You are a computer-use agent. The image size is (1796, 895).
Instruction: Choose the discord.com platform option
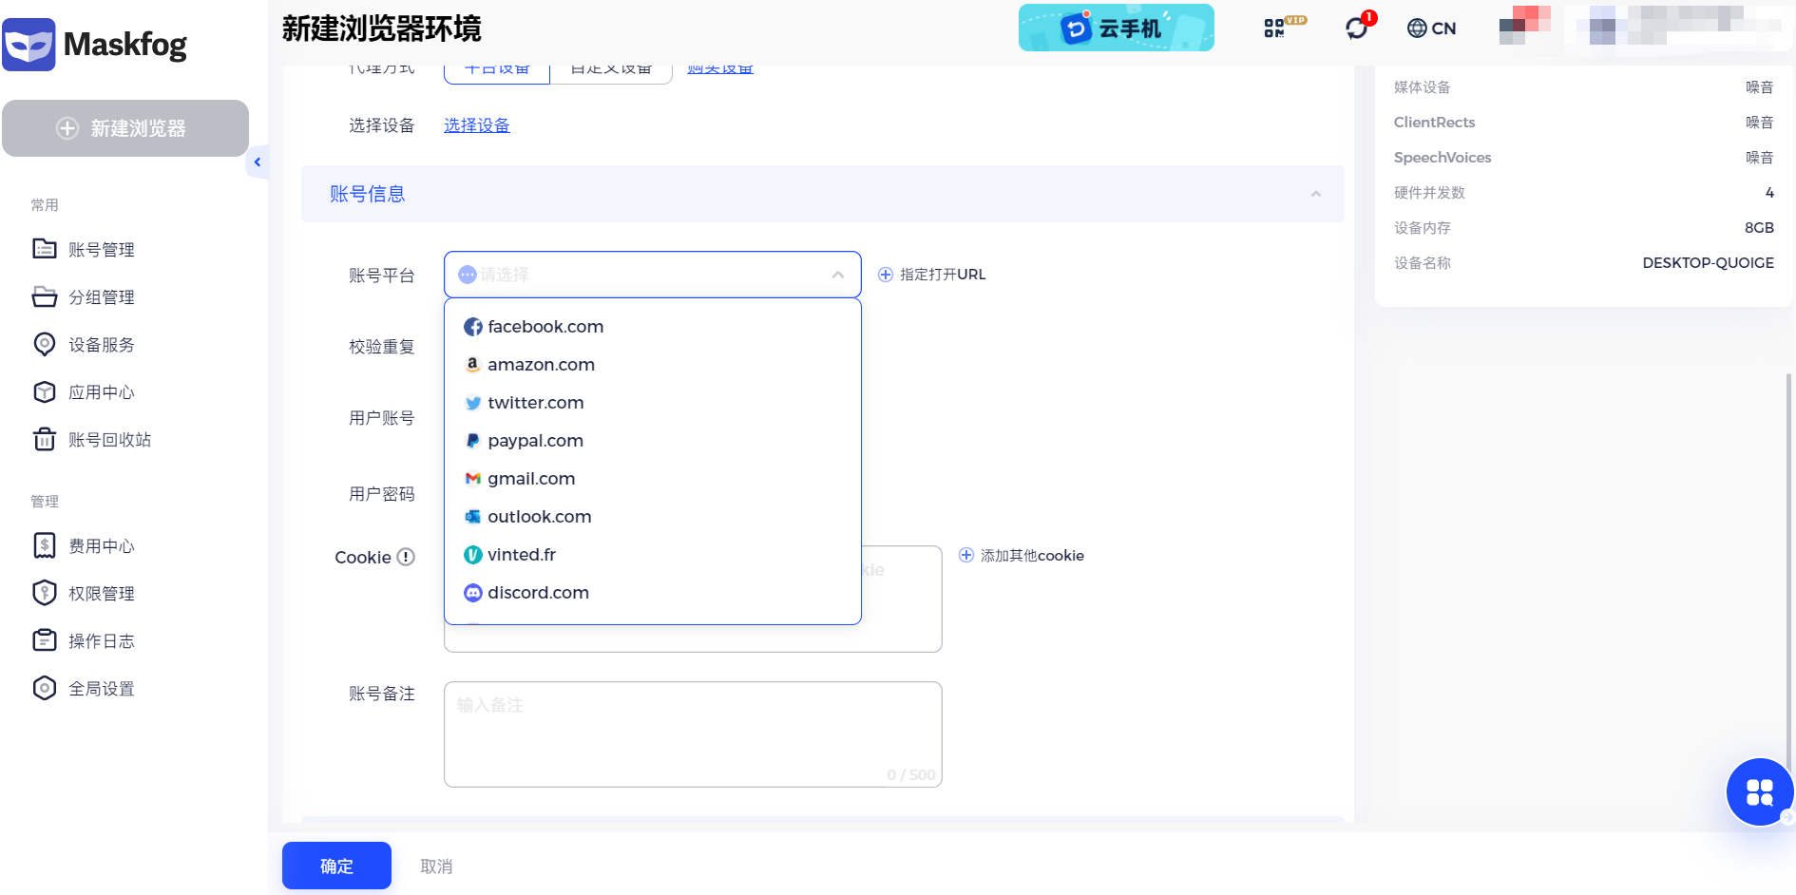click(653, 593)
